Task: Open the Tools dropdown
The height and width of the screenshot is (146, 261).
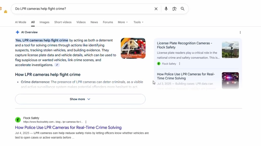Action: point(138,22)
